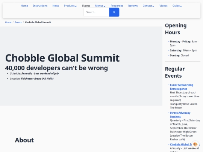Open the Videos nav link
The height and width of the screenshot is (152, 203).
click(164, 6)
